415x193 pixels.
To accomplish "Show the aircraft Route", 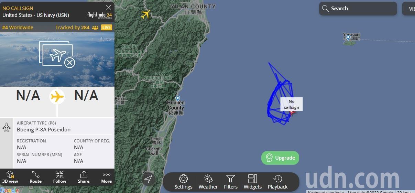I will pyautogui.click(x=35, y=177).
